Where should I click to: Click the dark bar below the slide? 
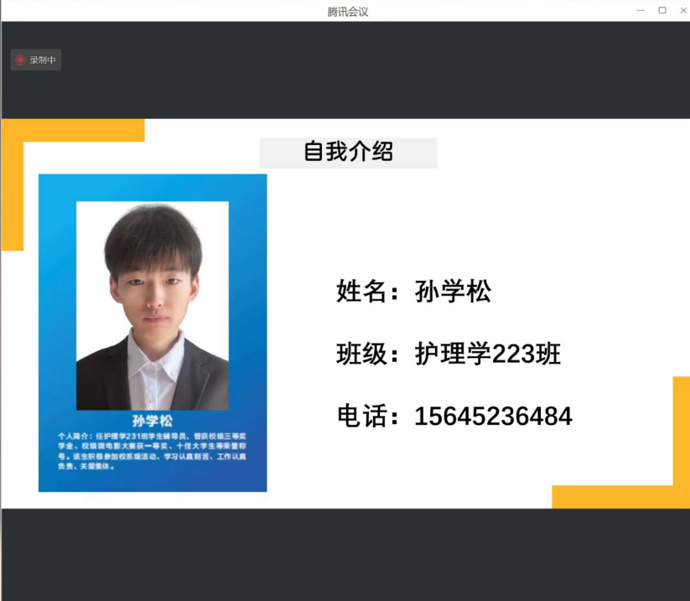[345, 553]
